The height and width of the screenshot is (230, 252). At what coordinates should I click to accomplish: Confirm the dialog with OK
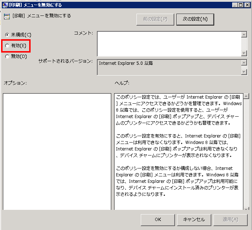(x=158, y=219)
